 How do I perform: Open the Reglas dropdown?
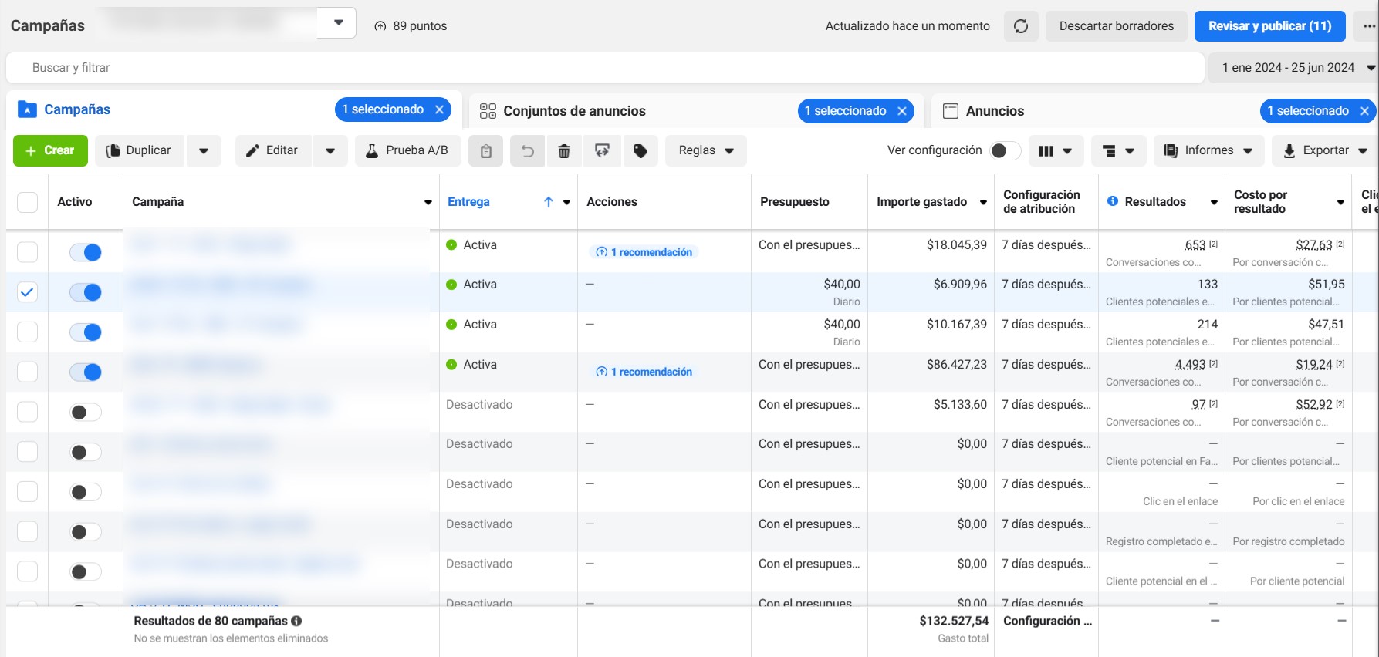(705, 151)
